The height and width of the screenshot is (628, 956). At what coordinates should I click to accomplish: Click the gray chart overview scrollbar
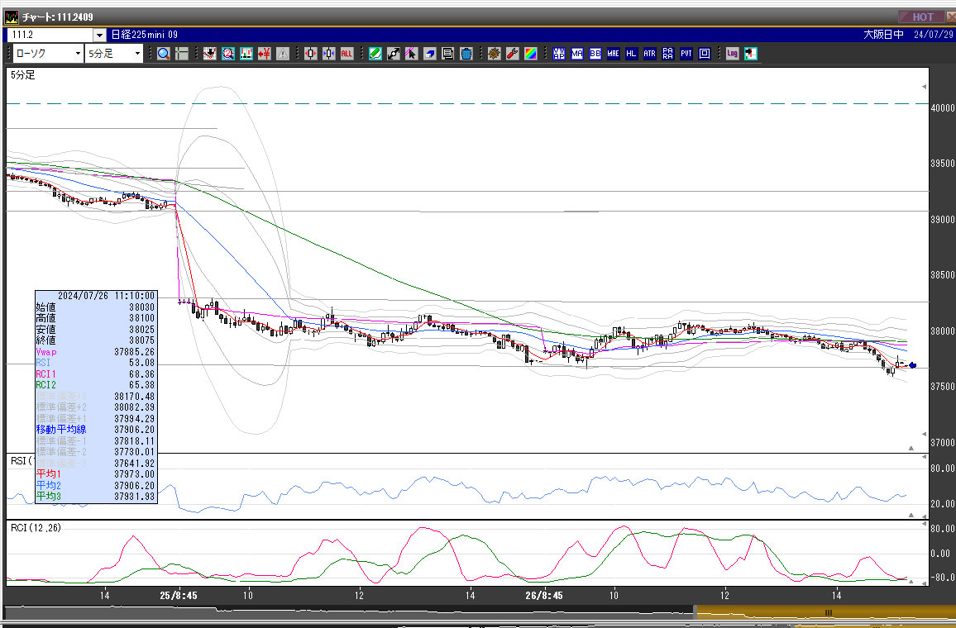(x=347, y=612)
